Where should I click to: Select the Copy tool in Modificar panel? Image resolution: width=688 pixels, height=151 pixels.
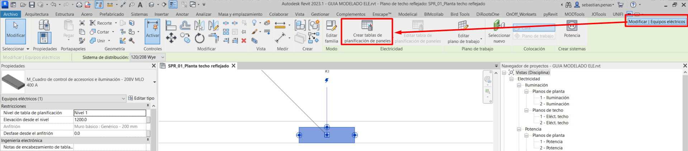tap(185, 38)
